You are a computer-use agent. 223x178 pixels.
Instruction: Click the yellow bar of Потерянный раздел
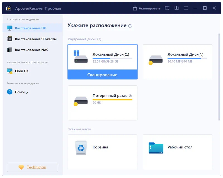(x=112, y=100)
